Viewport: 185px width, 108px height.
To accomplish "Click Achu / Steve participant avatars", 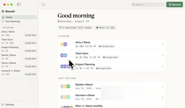I will 64,44.
